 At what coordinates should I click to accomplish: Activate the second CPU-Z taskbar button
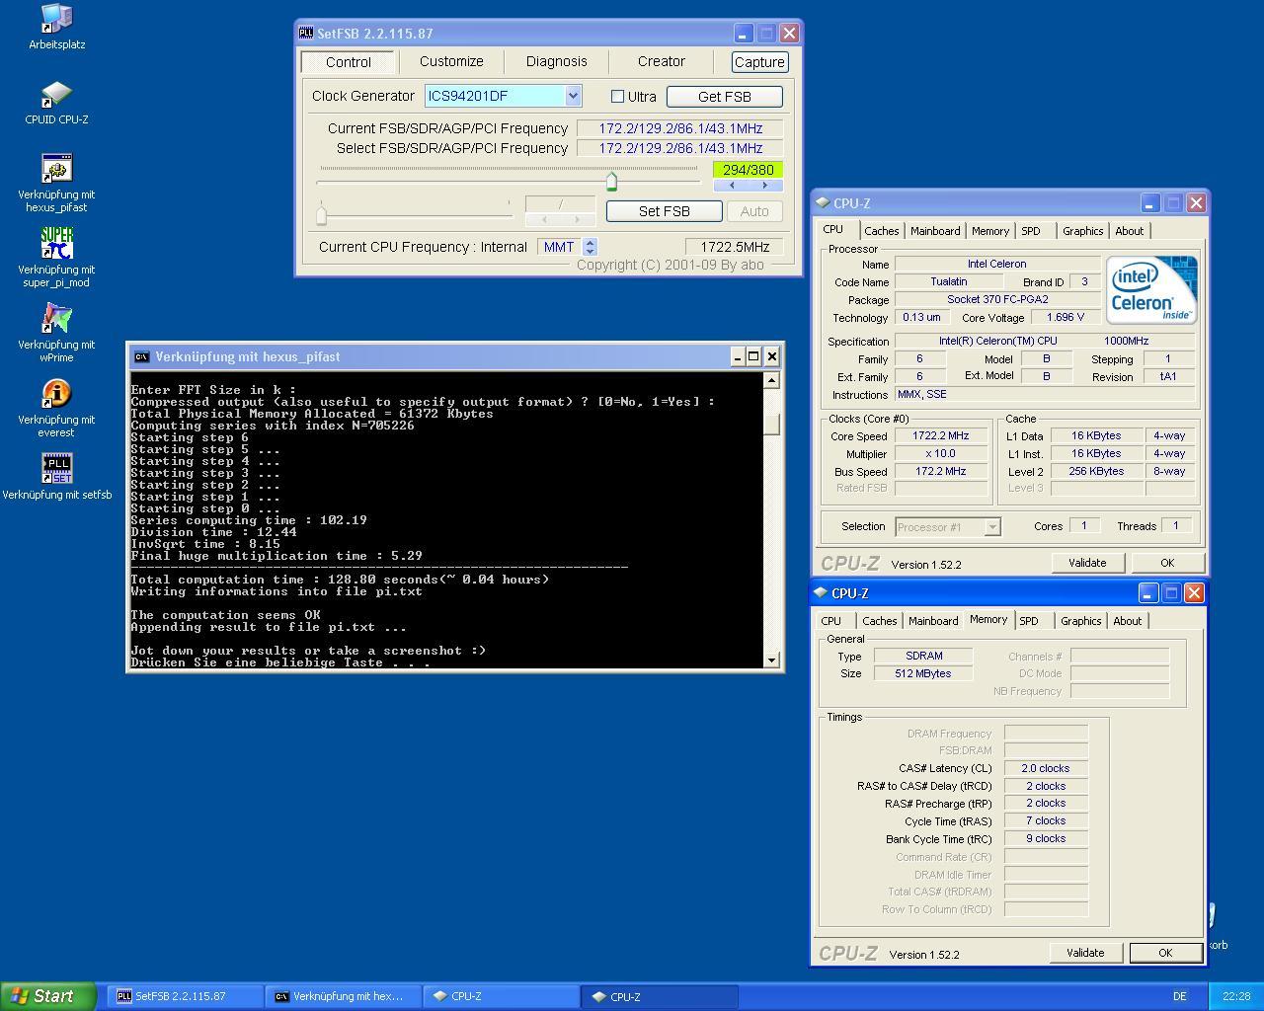coord(659,996)
